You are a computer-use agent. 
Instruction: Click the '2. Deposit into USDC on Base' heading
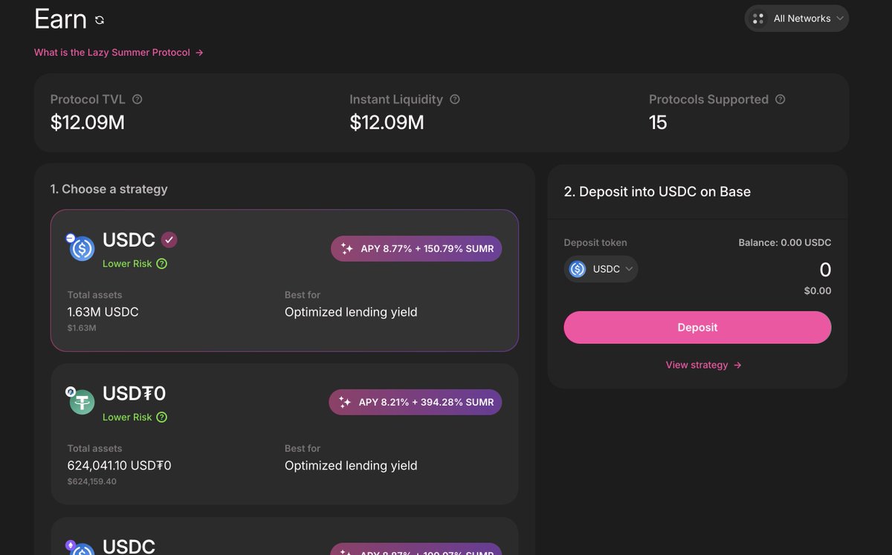coord(657,192)
